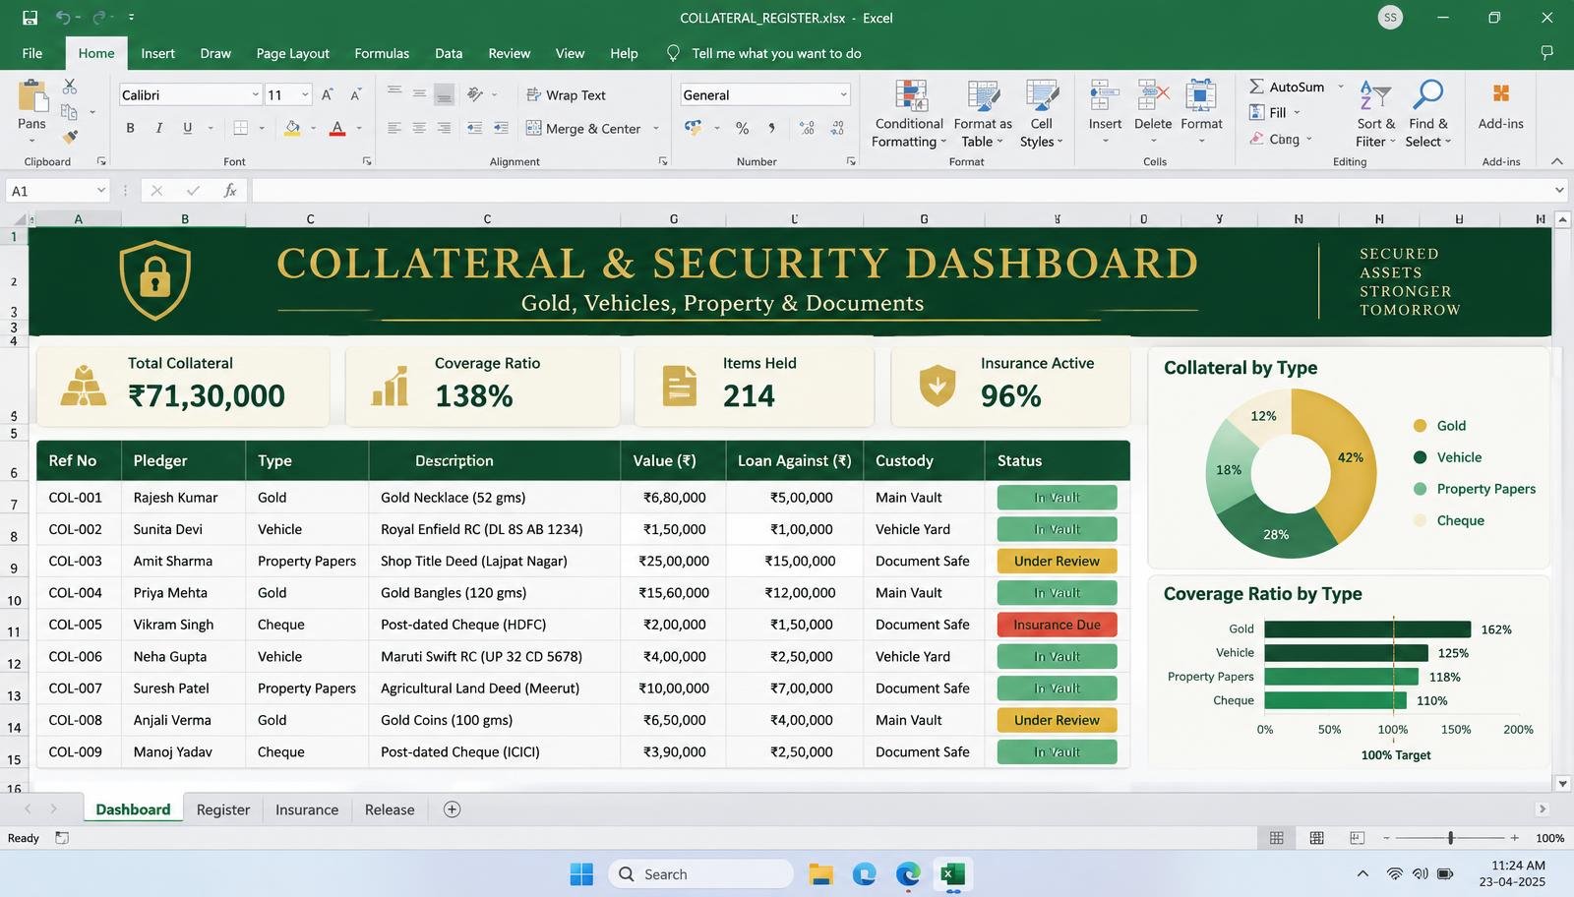Image resolution: width=1574 pixels, height=897 pixels.
Task: Switch to Normal view in status bar
Action: [x=1276, y=838]
